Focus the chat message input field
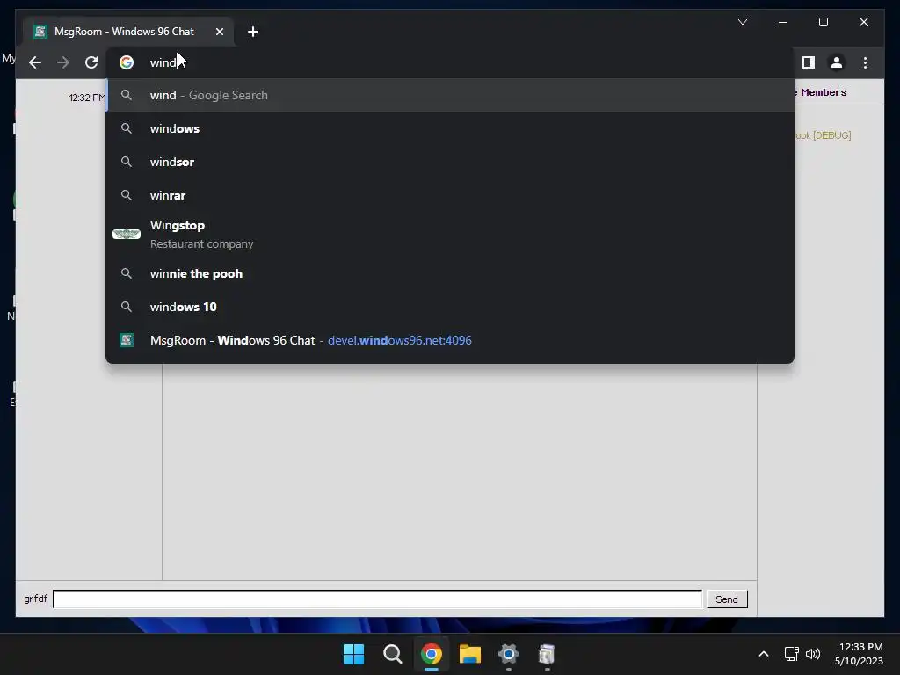 point(378,599)
